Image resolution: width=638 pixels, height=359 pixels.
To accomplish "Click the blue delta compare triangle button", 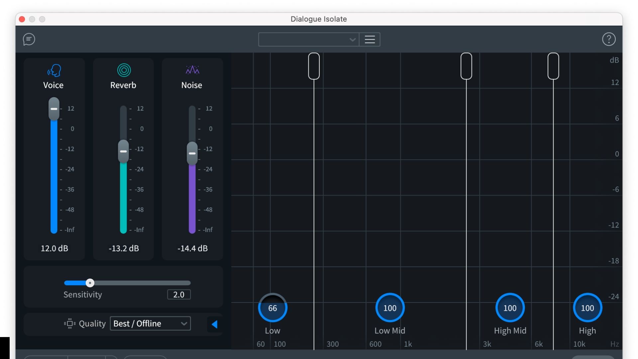I will [x=214, y=324].
